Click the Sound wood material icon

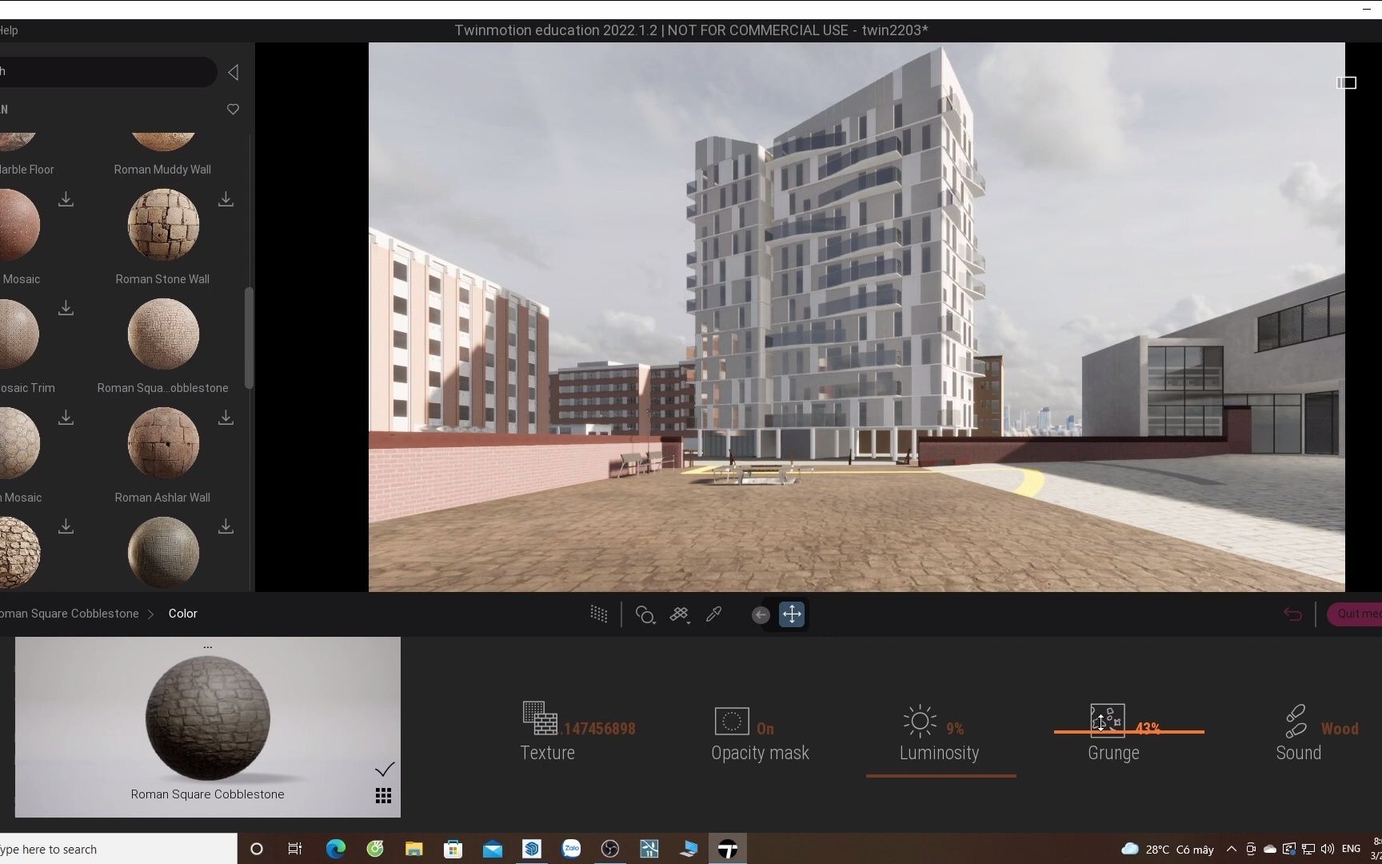tap(1296, 718)
